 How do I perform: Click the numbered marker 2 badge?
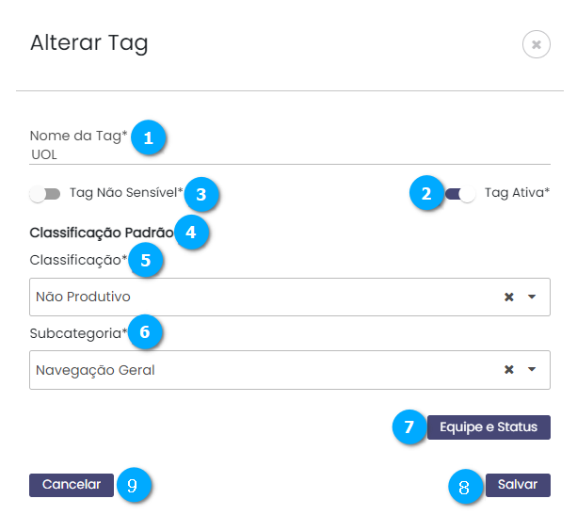[x=426, y=194]
